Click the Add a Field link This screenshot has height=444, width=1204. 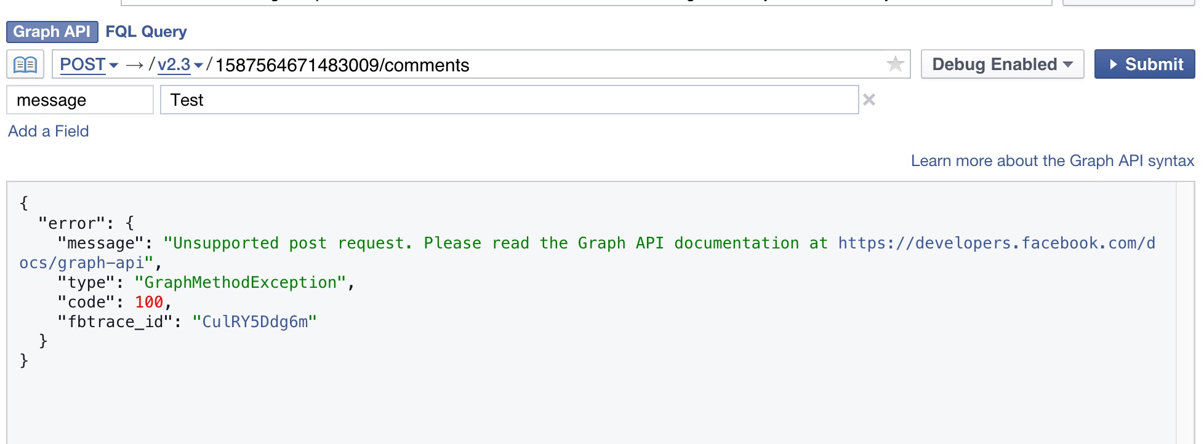[49, 131]
